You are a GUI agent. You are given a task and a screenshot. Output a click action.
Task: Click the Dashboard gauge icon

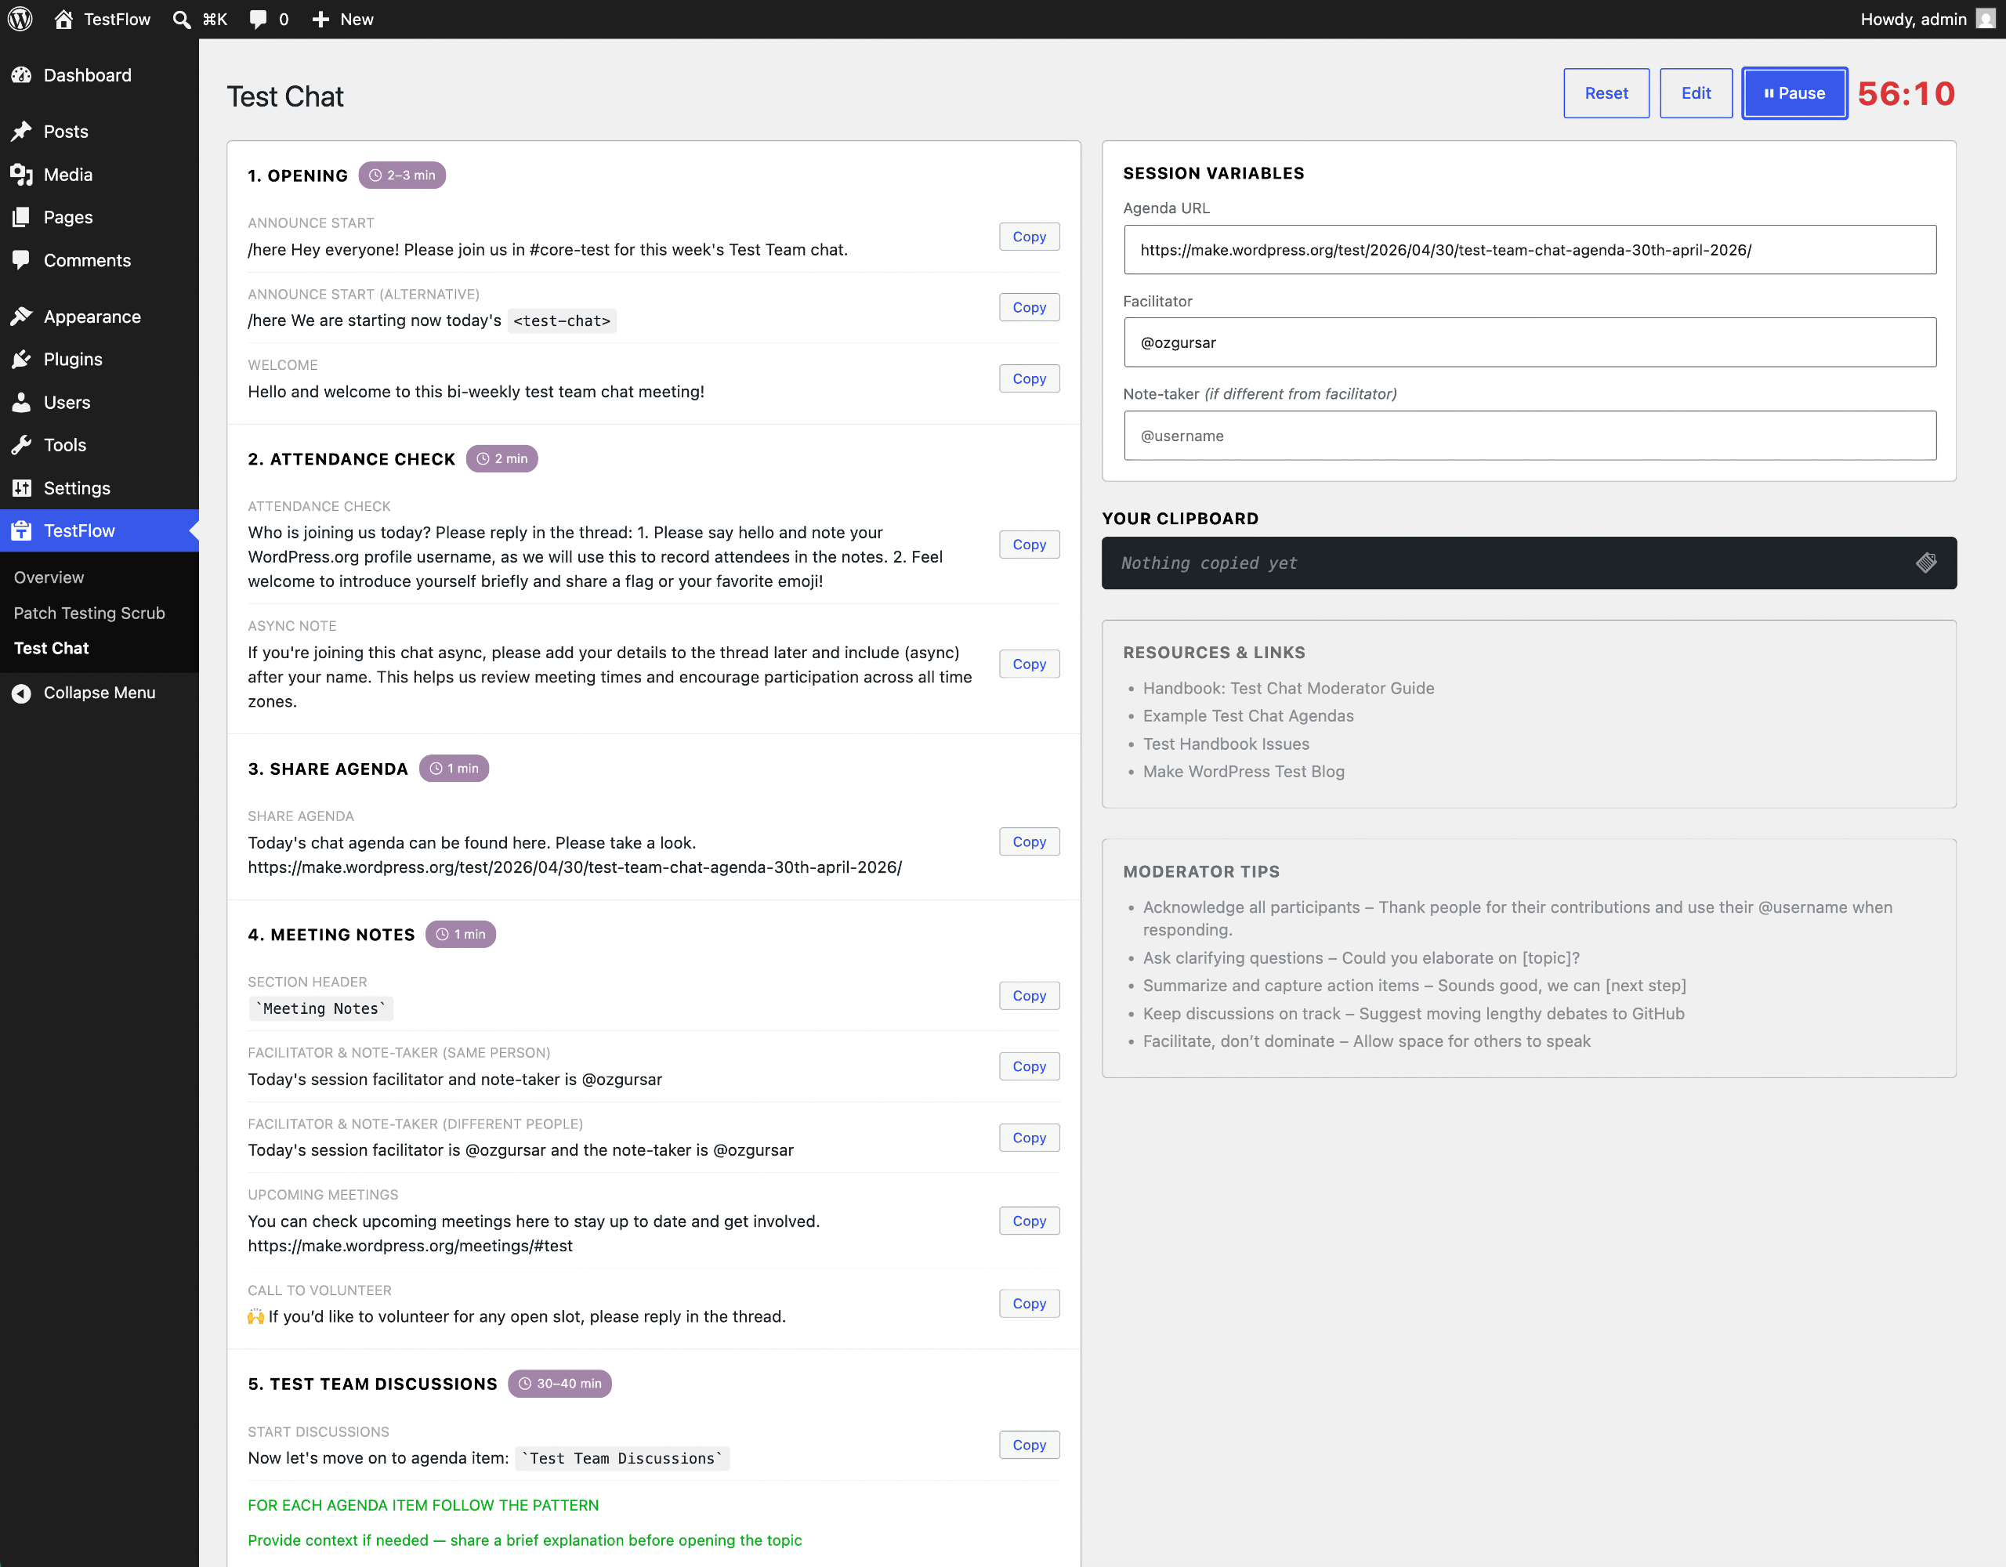click(22, 75)
